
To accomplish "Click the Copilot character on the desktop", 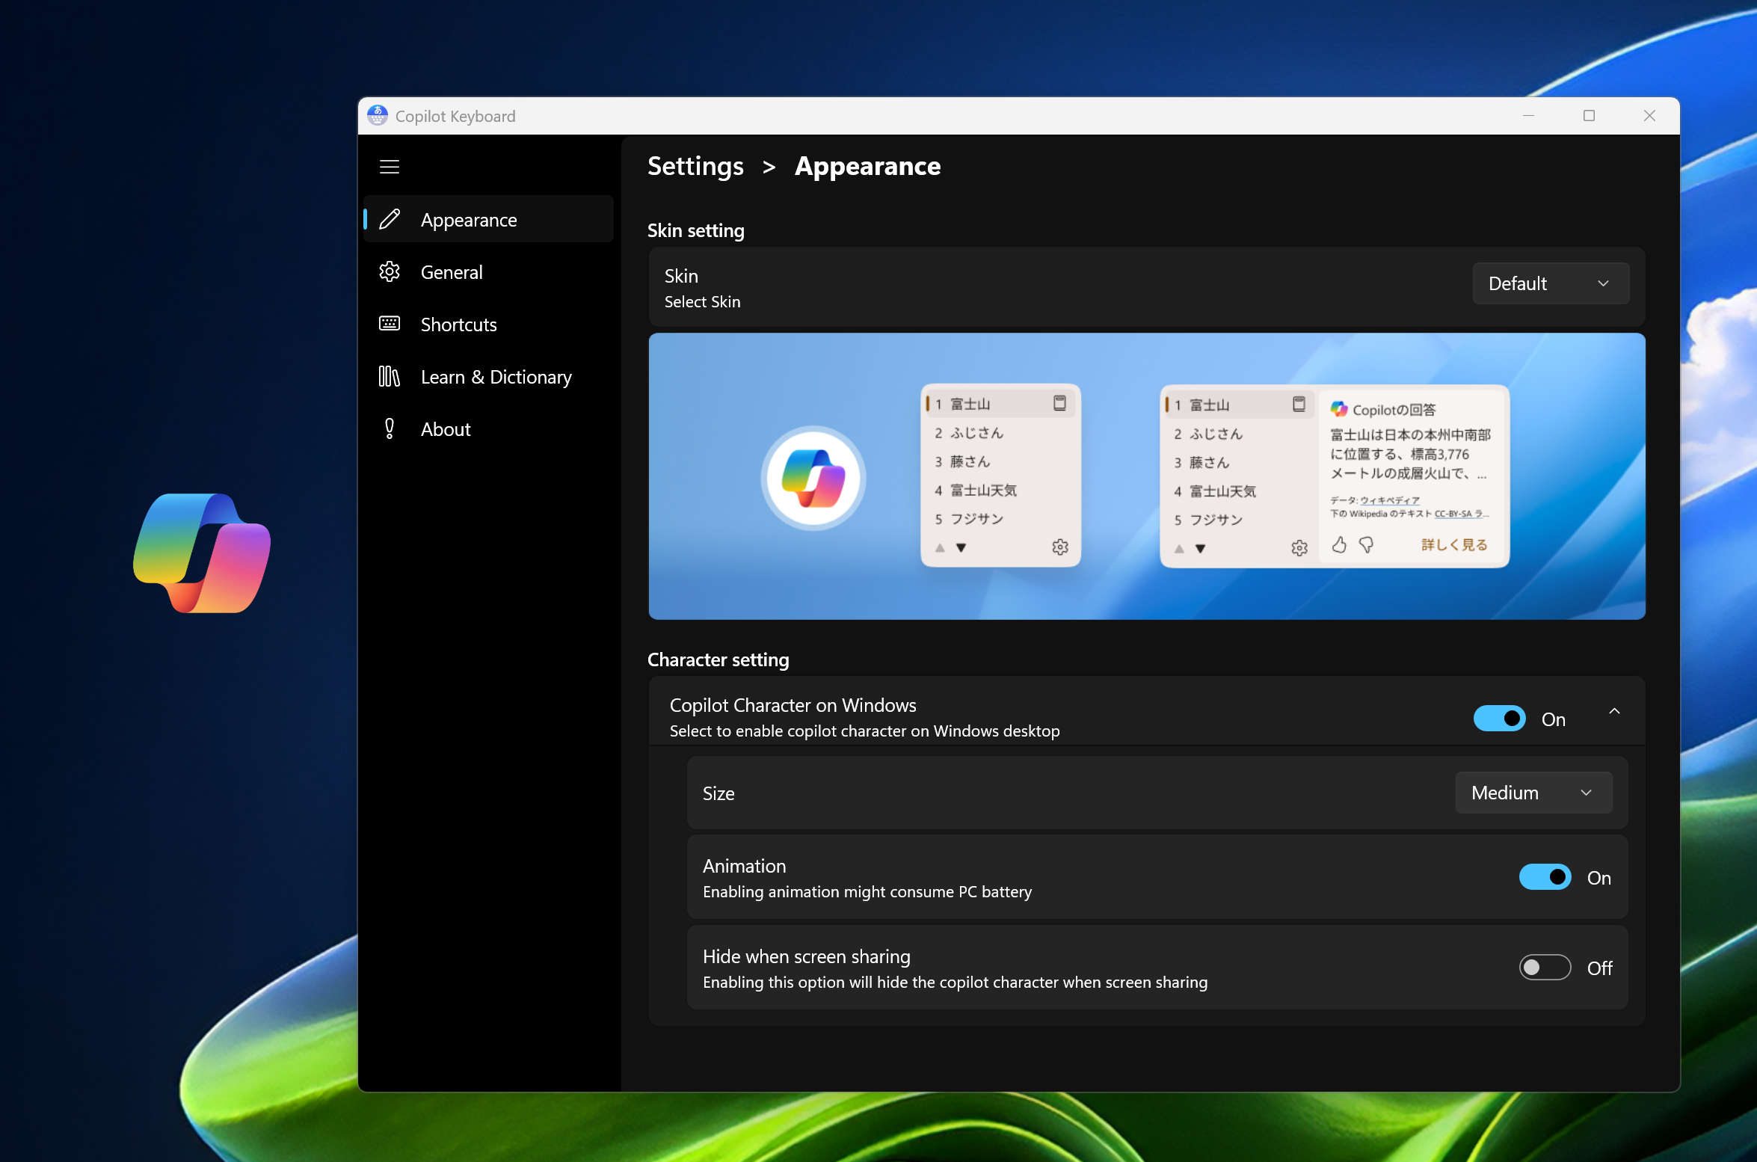I will pyautogui.click(x=202, y=553).
